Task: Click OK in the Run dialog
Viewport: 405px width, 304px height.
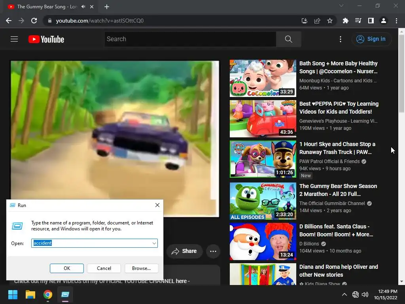Action: pyautogui.click(x=66, y=268)
